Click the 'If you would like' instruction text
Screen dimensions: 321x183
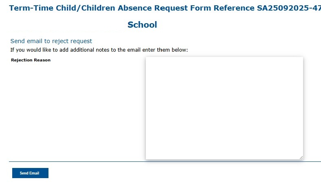click(33, 50)
